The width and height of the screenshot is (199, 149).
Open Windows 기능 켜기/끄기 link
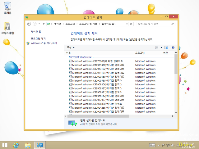pos(44,43)
